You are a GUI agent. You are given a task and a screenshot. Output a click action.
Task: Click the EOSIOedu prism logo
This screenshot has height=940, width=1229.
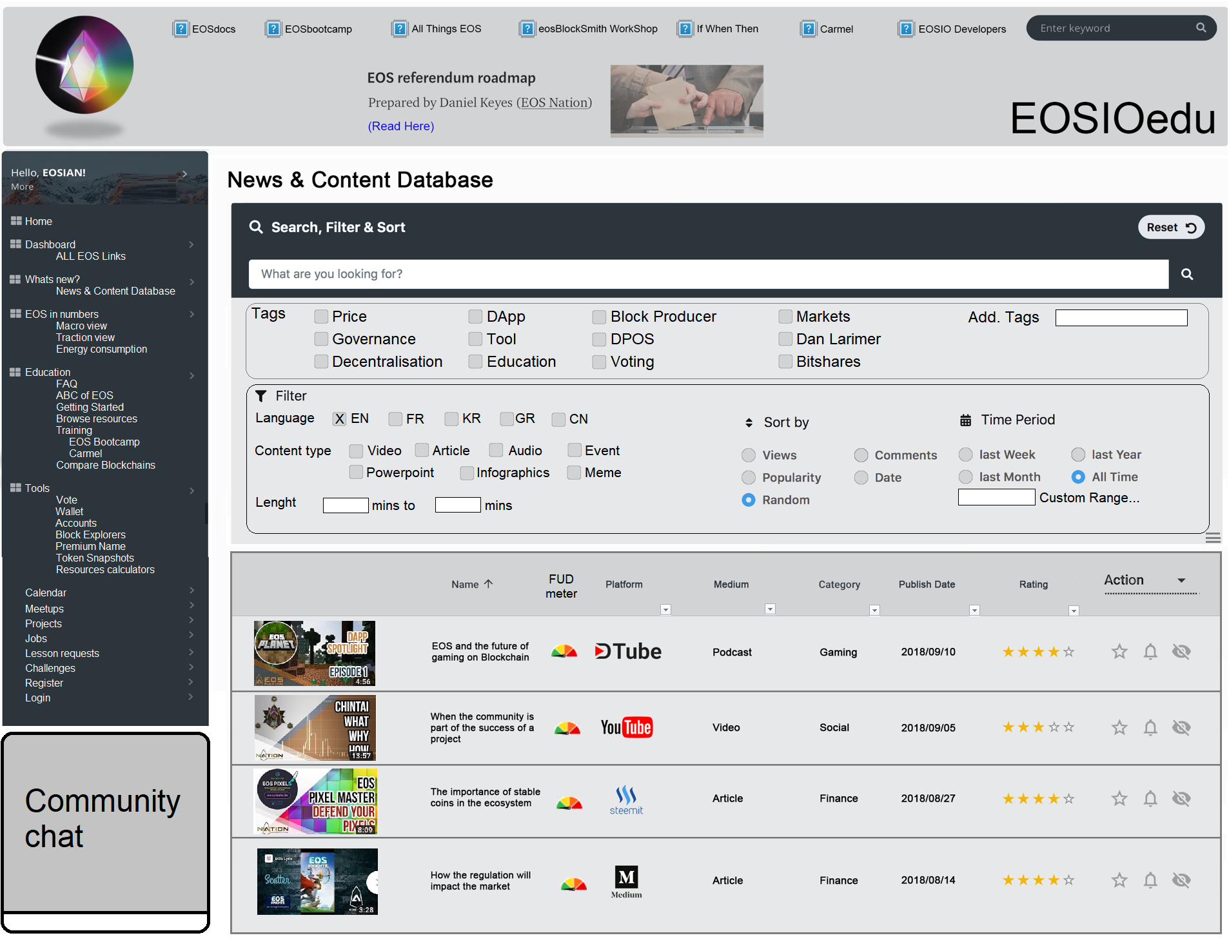tap(84, 65)
